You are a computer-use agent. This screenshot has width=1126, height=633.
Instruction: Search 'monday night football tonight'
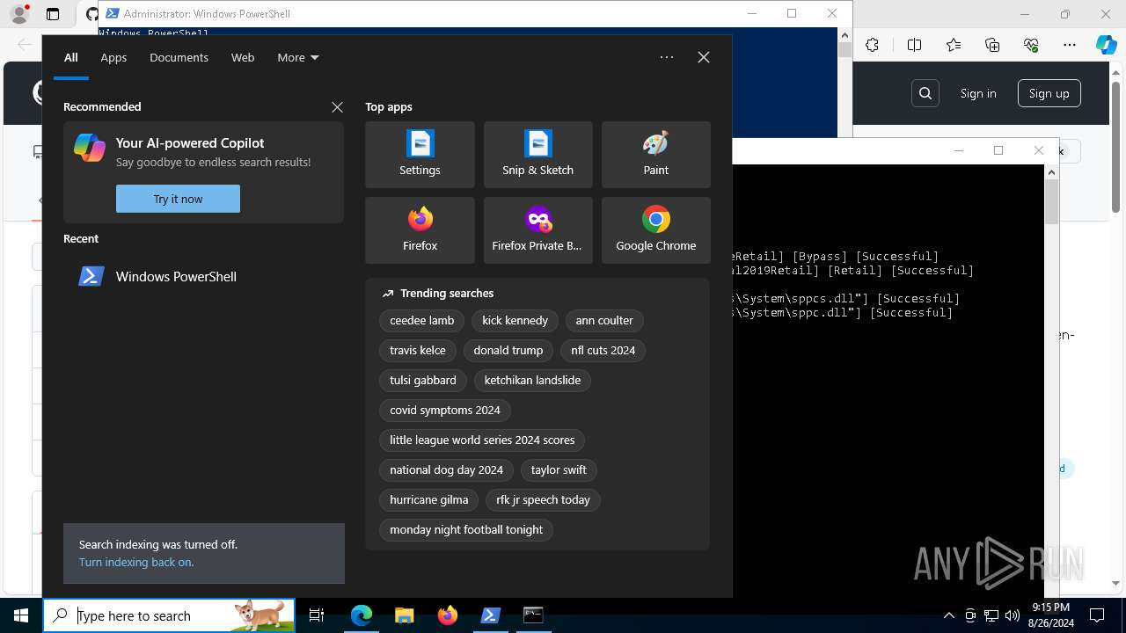466,530
